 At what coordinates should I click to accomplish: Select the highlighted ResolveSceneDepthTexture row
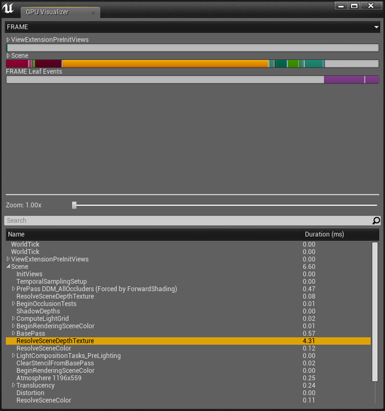(x=188, y=341)
